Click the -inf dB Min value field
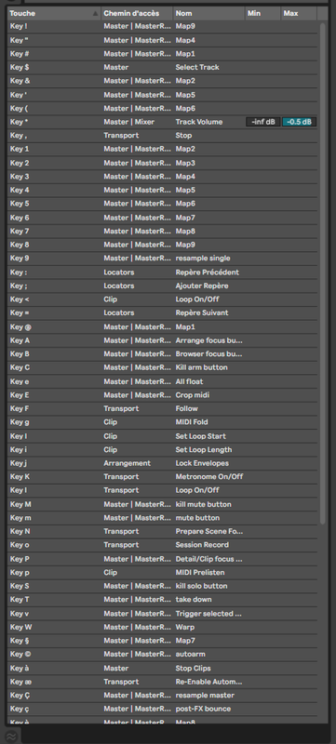Viewport: 336px width, 744px height. (x=263, y=122)
